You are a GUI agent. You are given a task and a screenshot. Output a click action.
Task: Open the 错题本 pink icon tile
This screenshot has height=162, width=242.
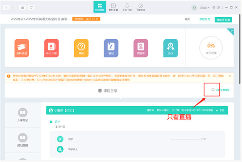coord(140,48)
